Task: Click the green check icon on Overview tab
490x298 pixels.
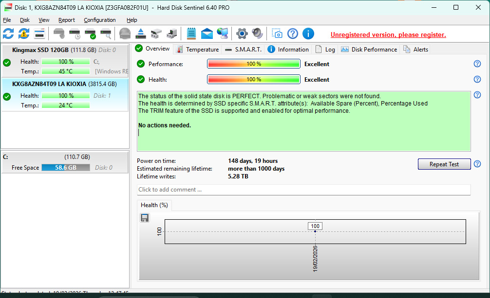Action: point(139,48)
